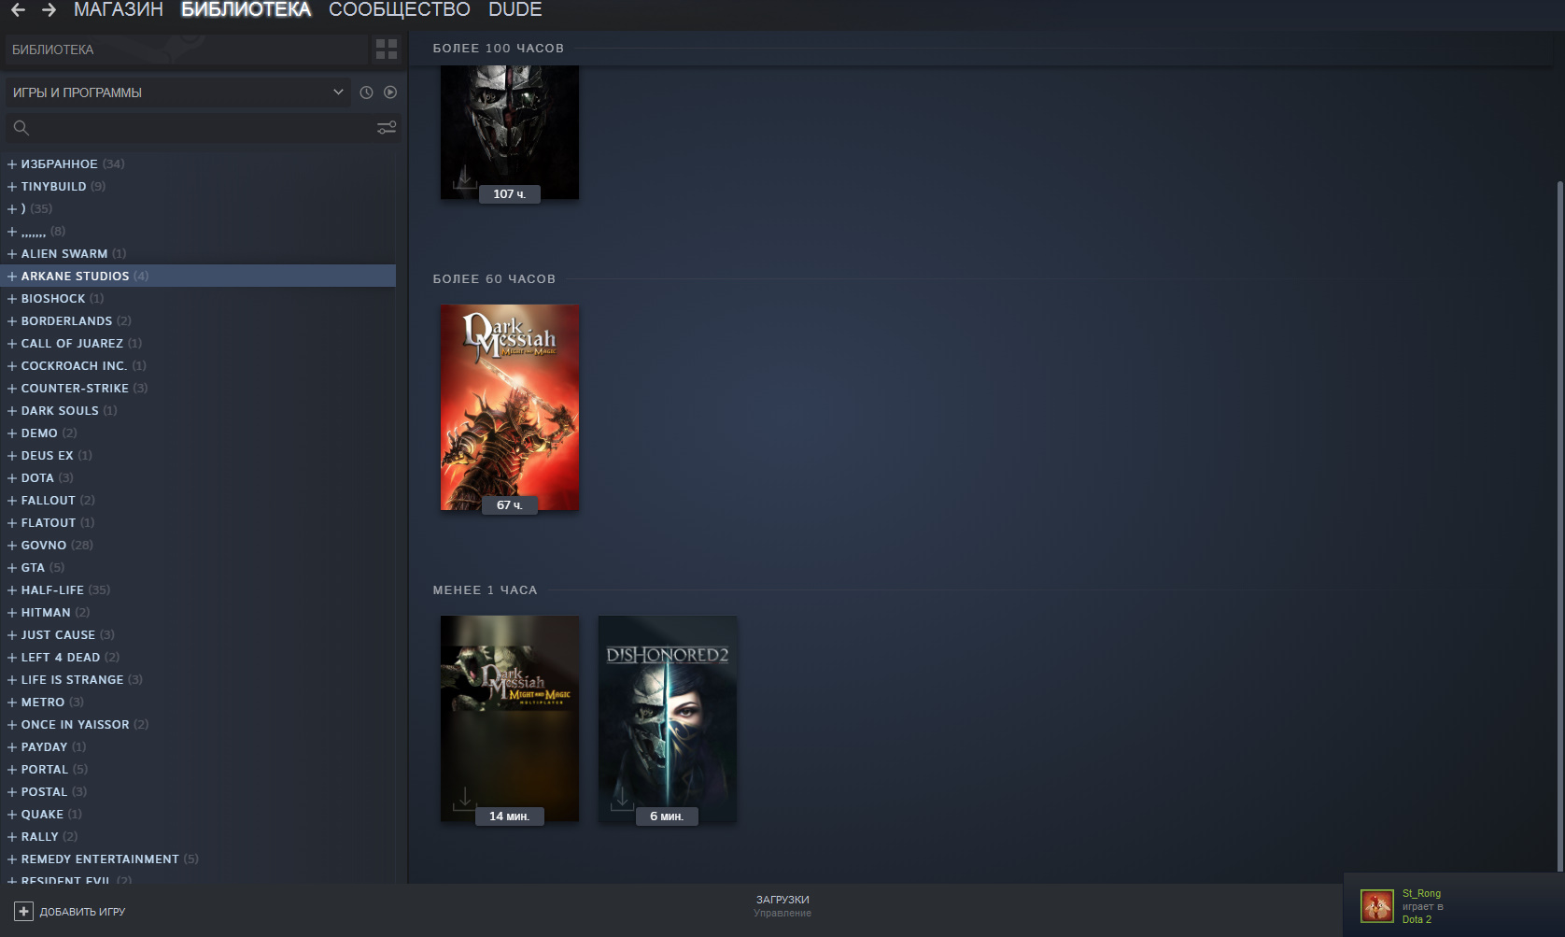Click the search magnifier icon
The width and height of the screenshot is (1565, 937).
pos(21,128)
